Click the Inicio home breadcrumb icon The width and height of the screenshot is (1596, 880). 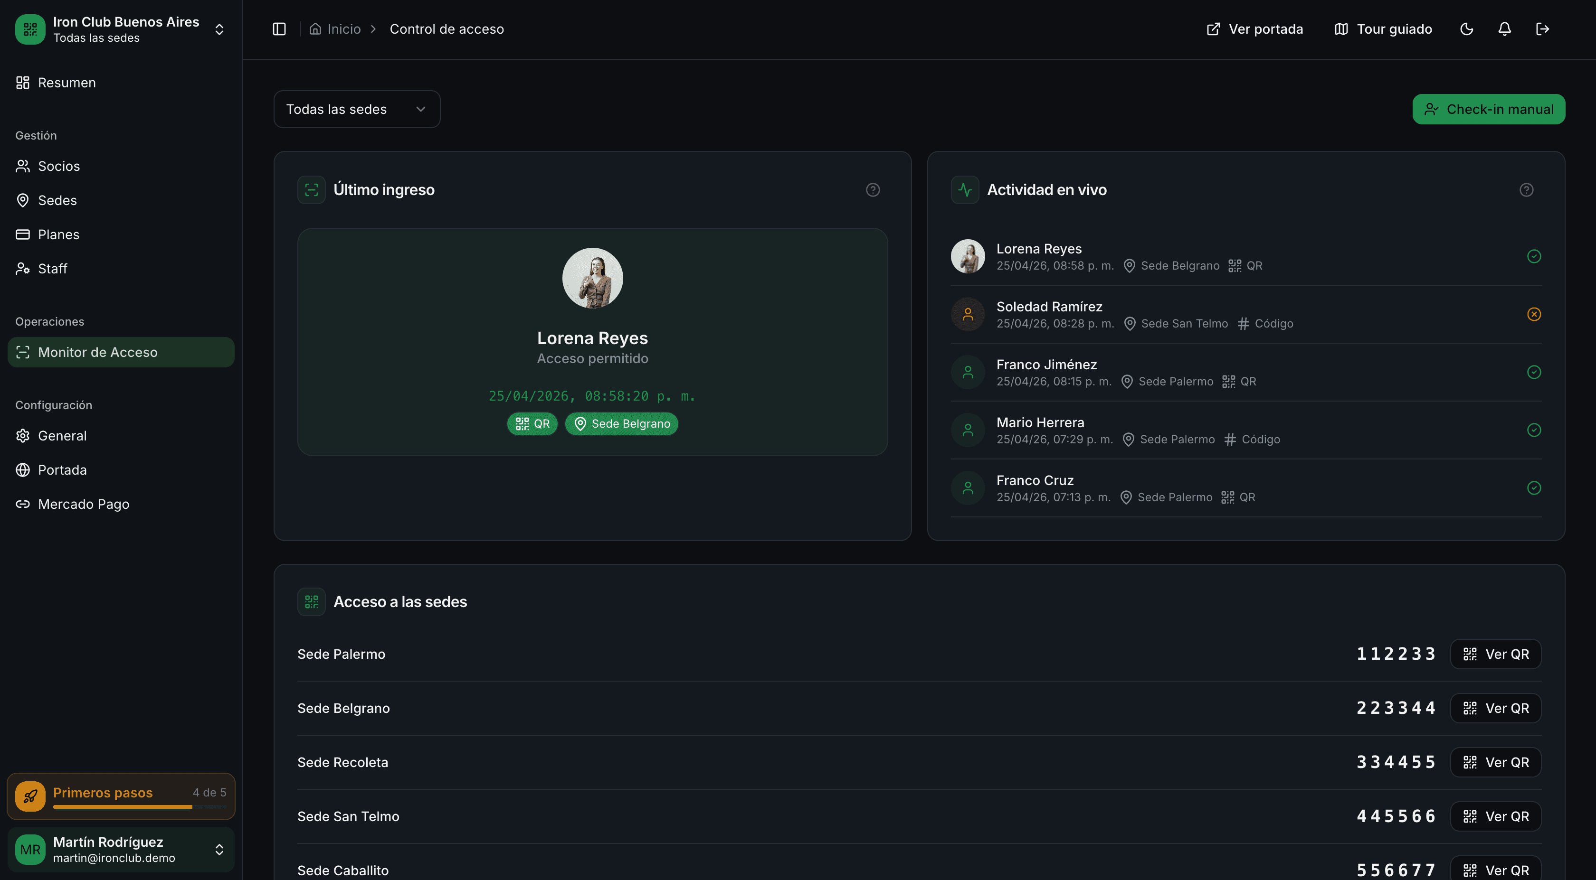click(315, 29)
